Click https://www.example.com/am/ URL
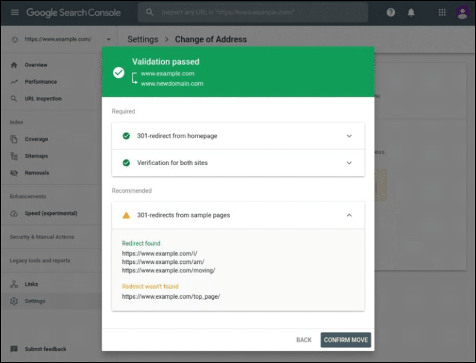Screen dimensions: 476x363 (x=163, y=262)
